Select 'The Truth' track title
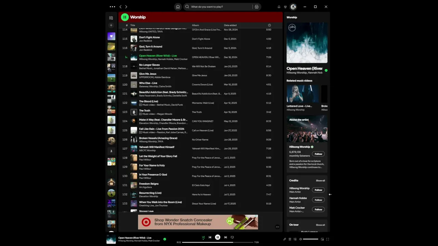 [x=144, y=111]
